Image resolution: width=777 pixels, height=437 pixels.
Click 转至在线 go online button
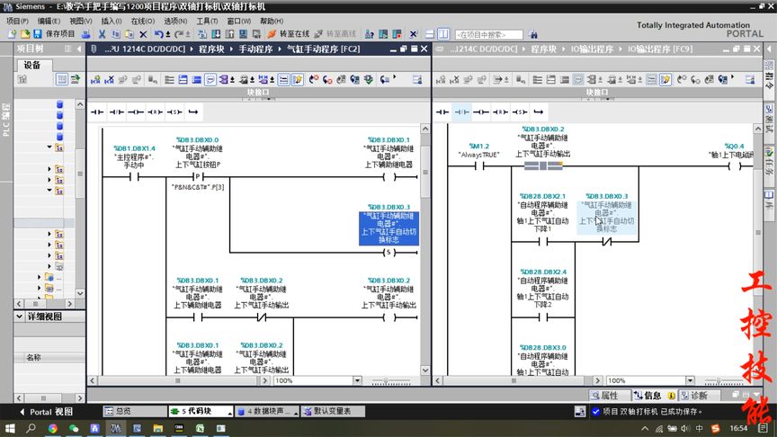pyautogui.click(x=288, y=34)
